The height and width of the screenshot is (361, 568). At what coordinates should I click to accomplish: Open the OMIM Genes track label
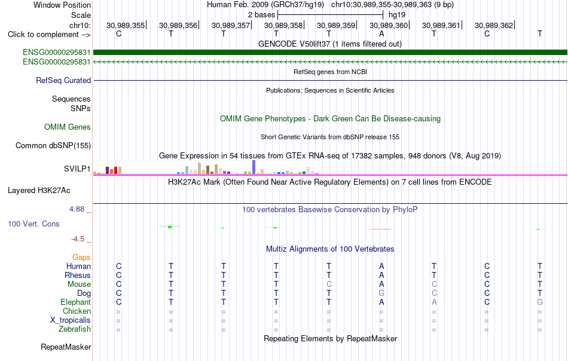click(67, 127)
